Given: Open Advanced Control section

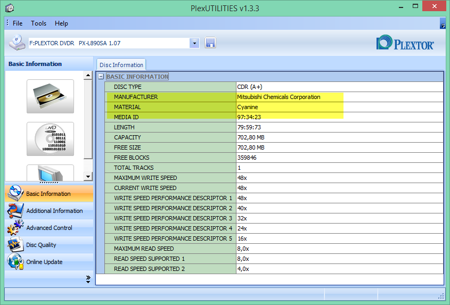Looking at the screenshot, I should [49, 228].
